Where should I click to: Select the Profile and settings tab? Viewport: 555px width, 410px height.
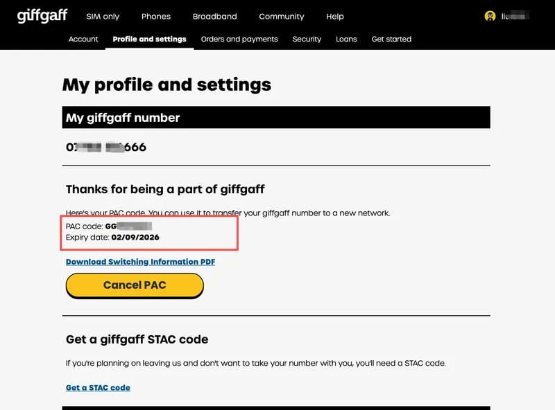tap(149, 39)
